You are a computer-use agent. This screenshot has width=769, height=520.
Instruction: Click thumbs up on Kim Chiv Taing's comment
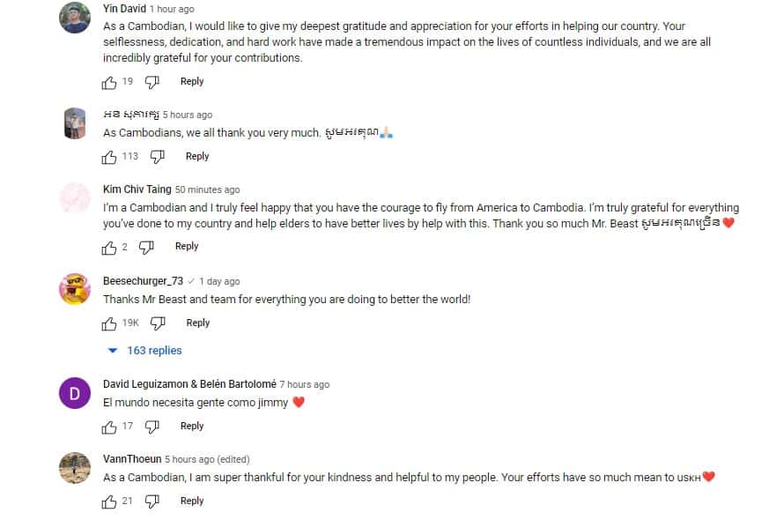tap(107, 247)
